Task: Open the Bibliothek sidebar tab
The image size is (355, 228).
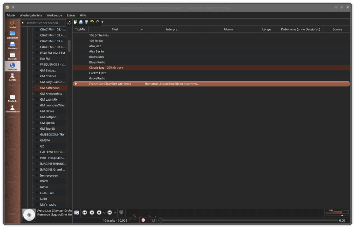Action: pos(12,35)
